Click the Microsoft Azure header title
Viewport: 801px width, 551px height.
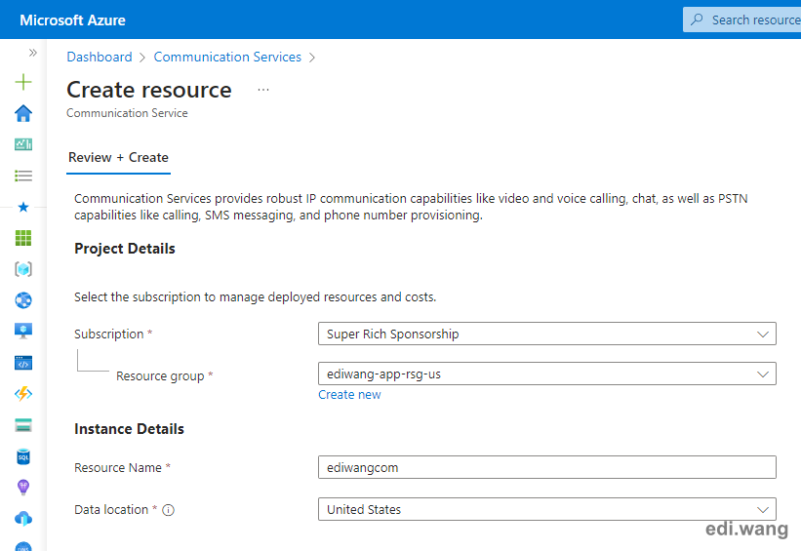pos(72,20)
